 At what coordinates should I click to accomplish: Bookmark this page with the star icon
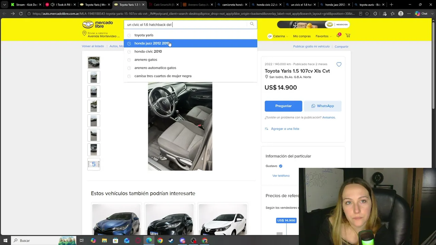(x=367, y=14)
